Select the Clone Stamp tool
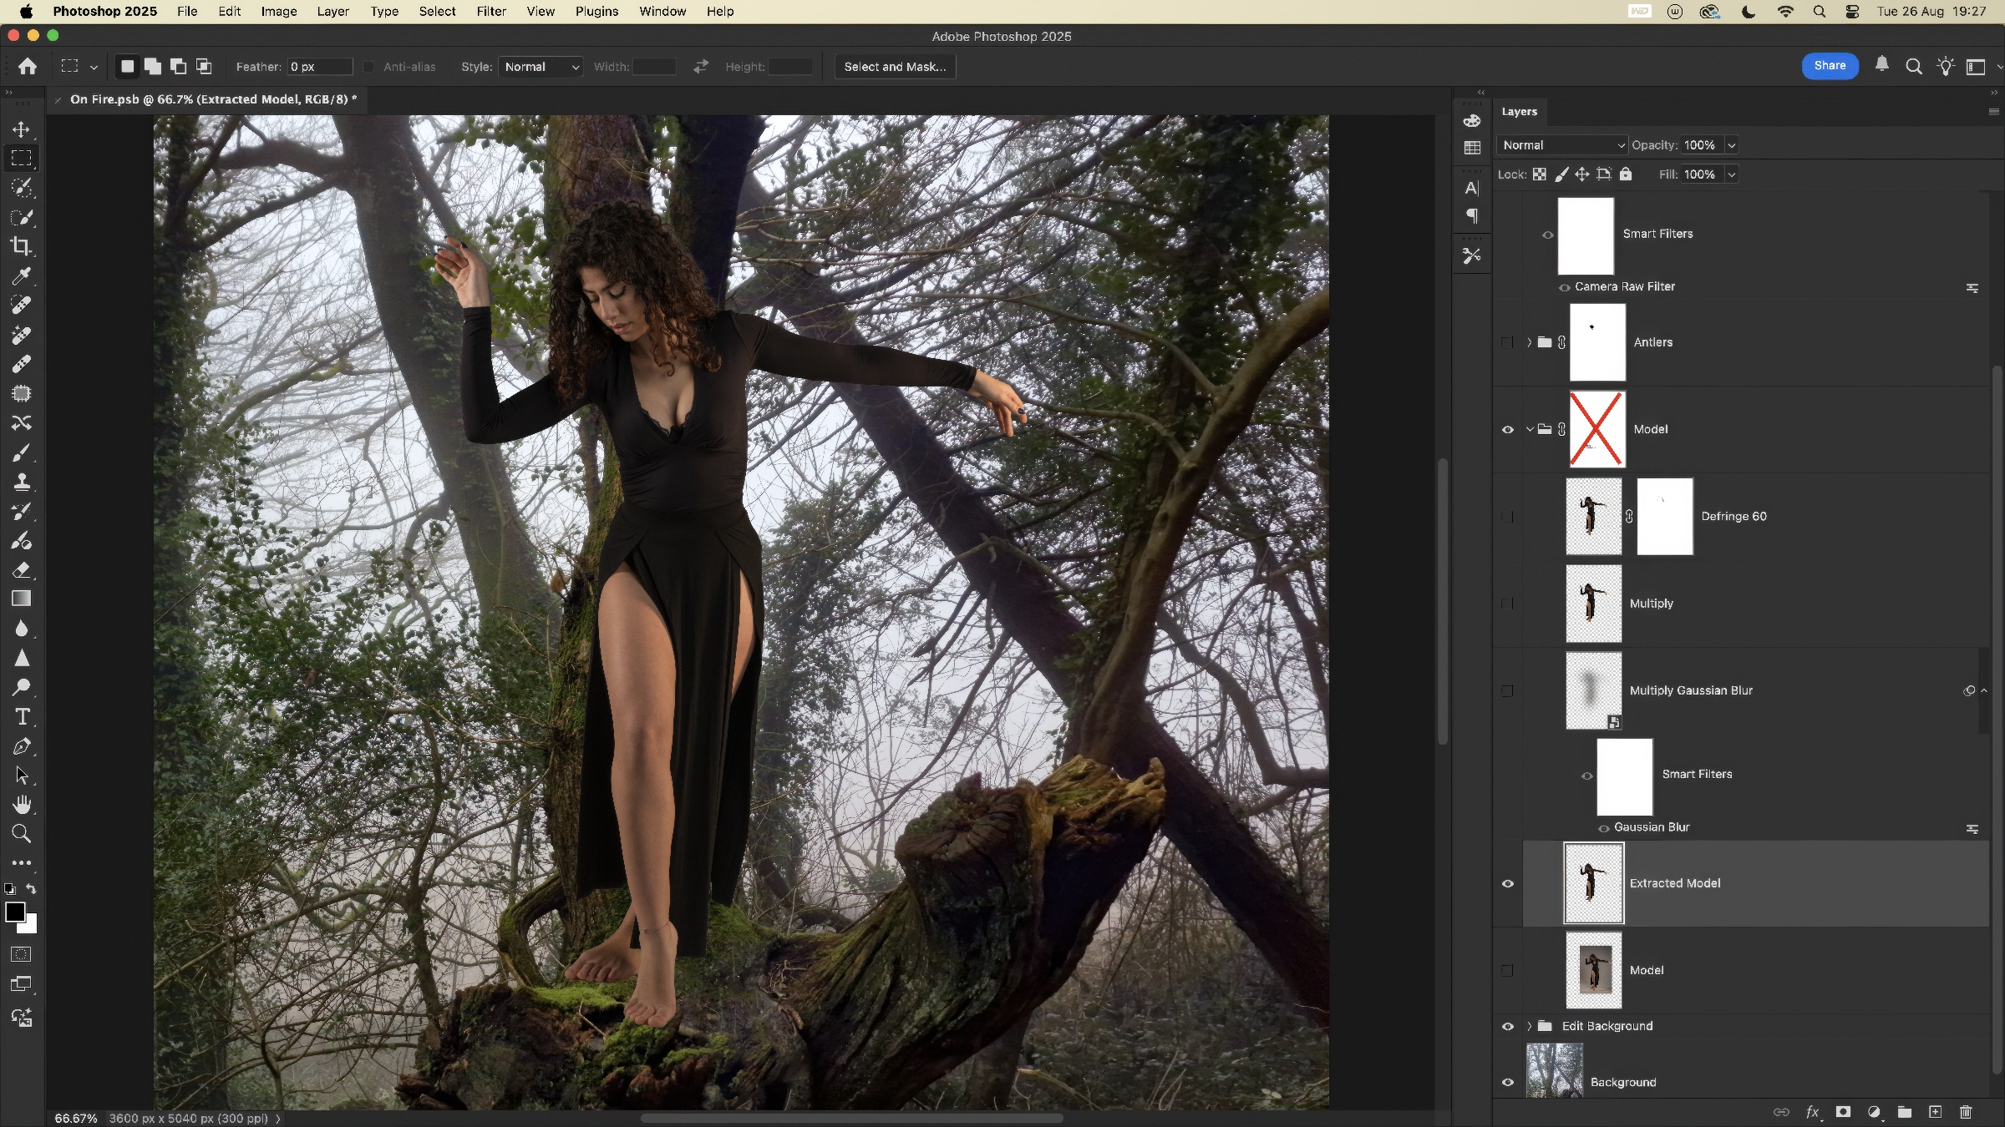This screenshot has height=1127, width=2005. [x=22, y=482]
